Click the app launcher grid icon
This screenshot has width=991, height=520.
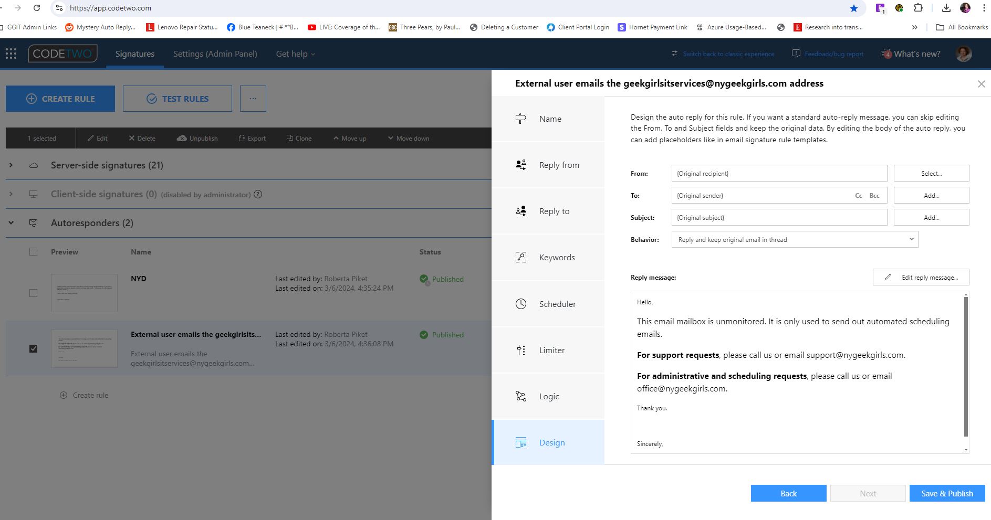point(11,54)
